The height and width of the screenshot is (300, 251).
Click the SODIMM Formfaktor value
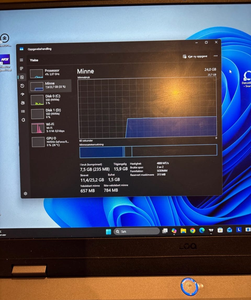[x=162, y=171]
